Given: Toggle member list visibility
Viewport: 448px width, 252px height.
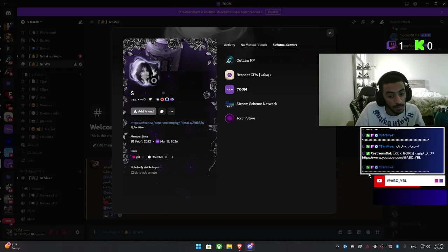Looking at the screenshot, I should tap(382, 22).
